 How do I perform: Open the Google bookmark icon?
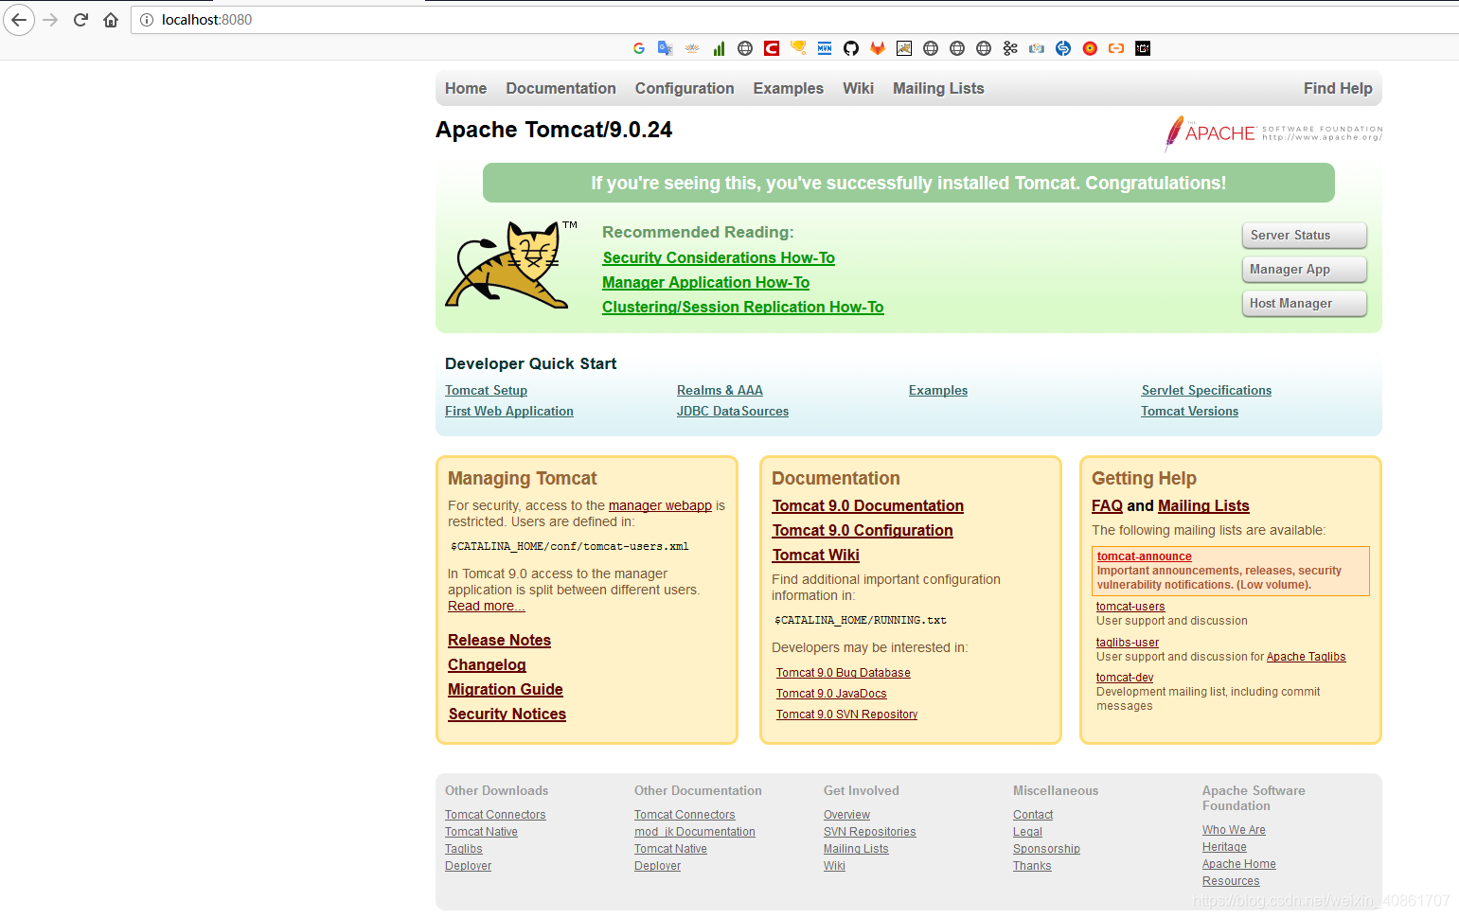click(x=639, y=48)
